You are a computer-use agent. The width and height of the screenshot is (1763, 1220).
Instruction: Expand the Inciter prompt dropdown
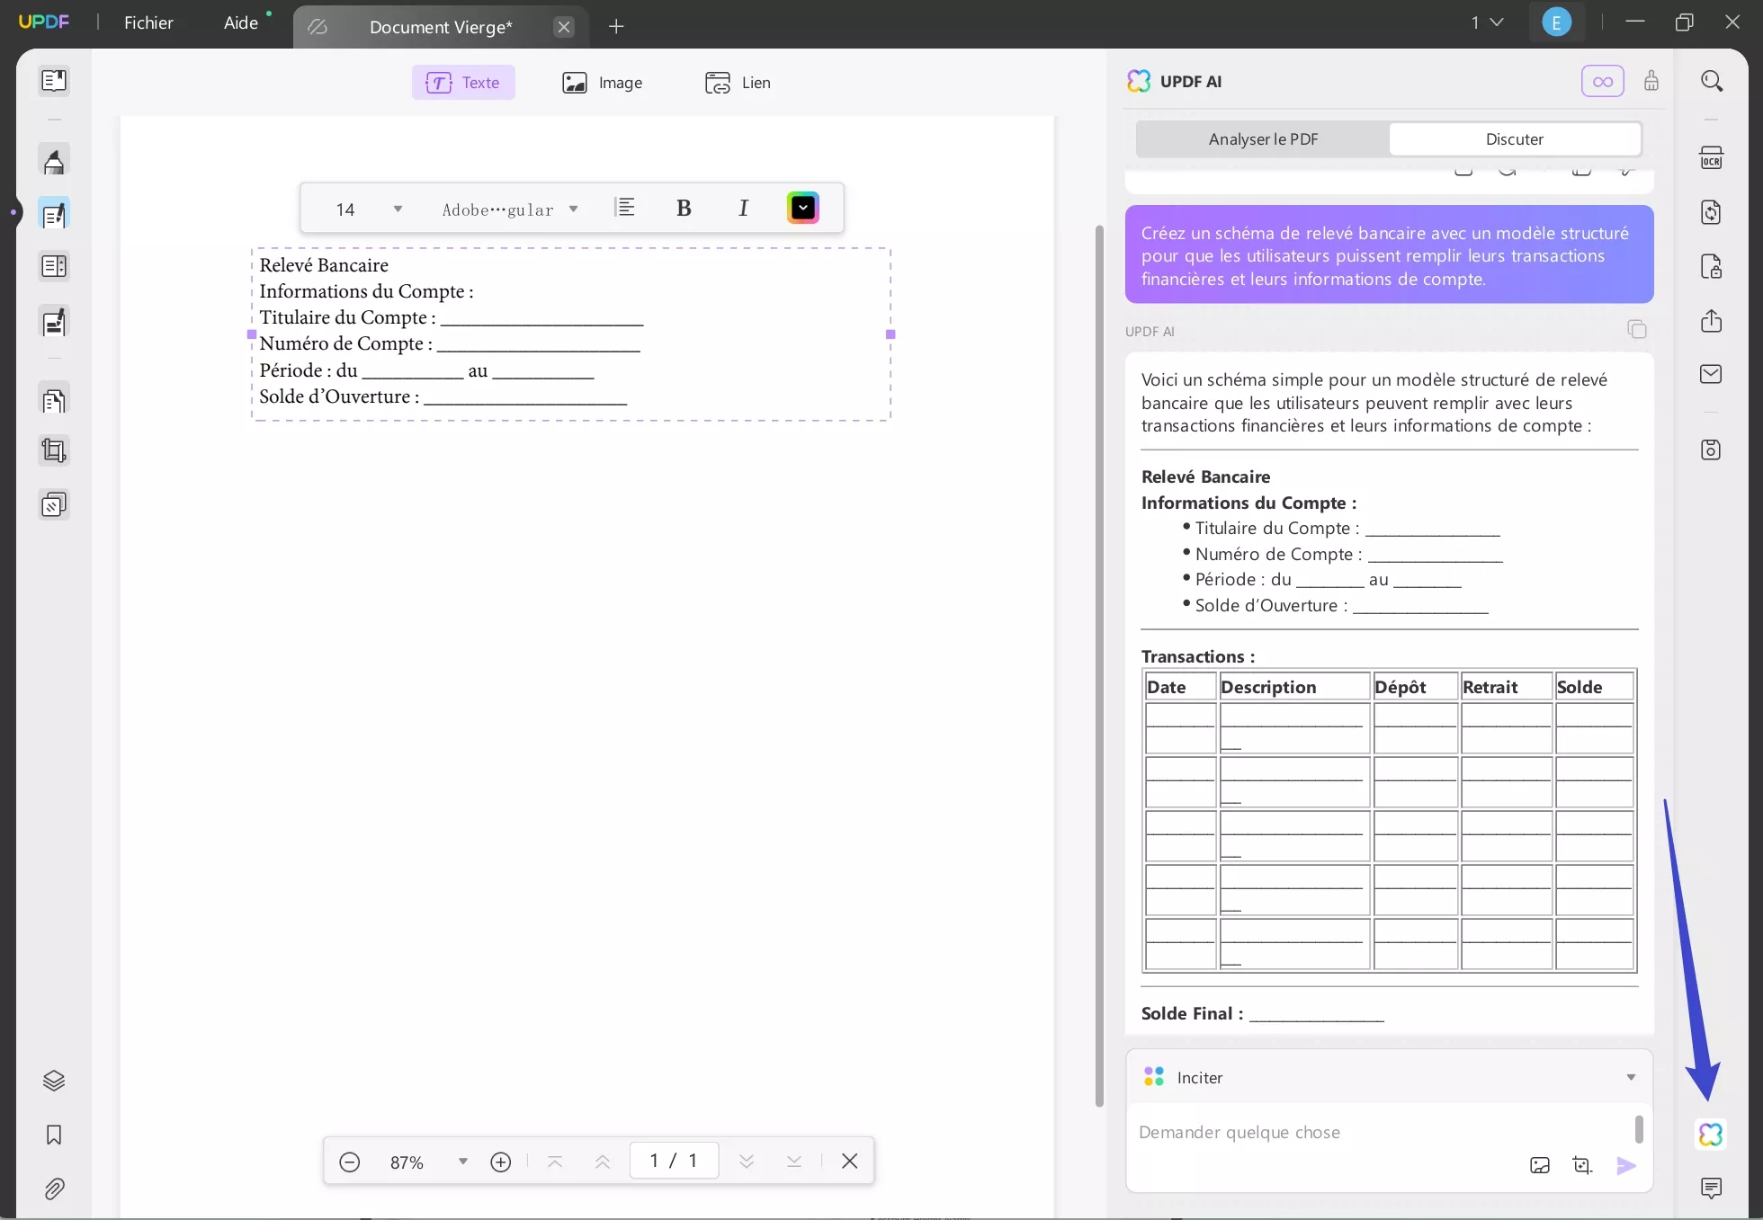click(x=1630, y=1077)
